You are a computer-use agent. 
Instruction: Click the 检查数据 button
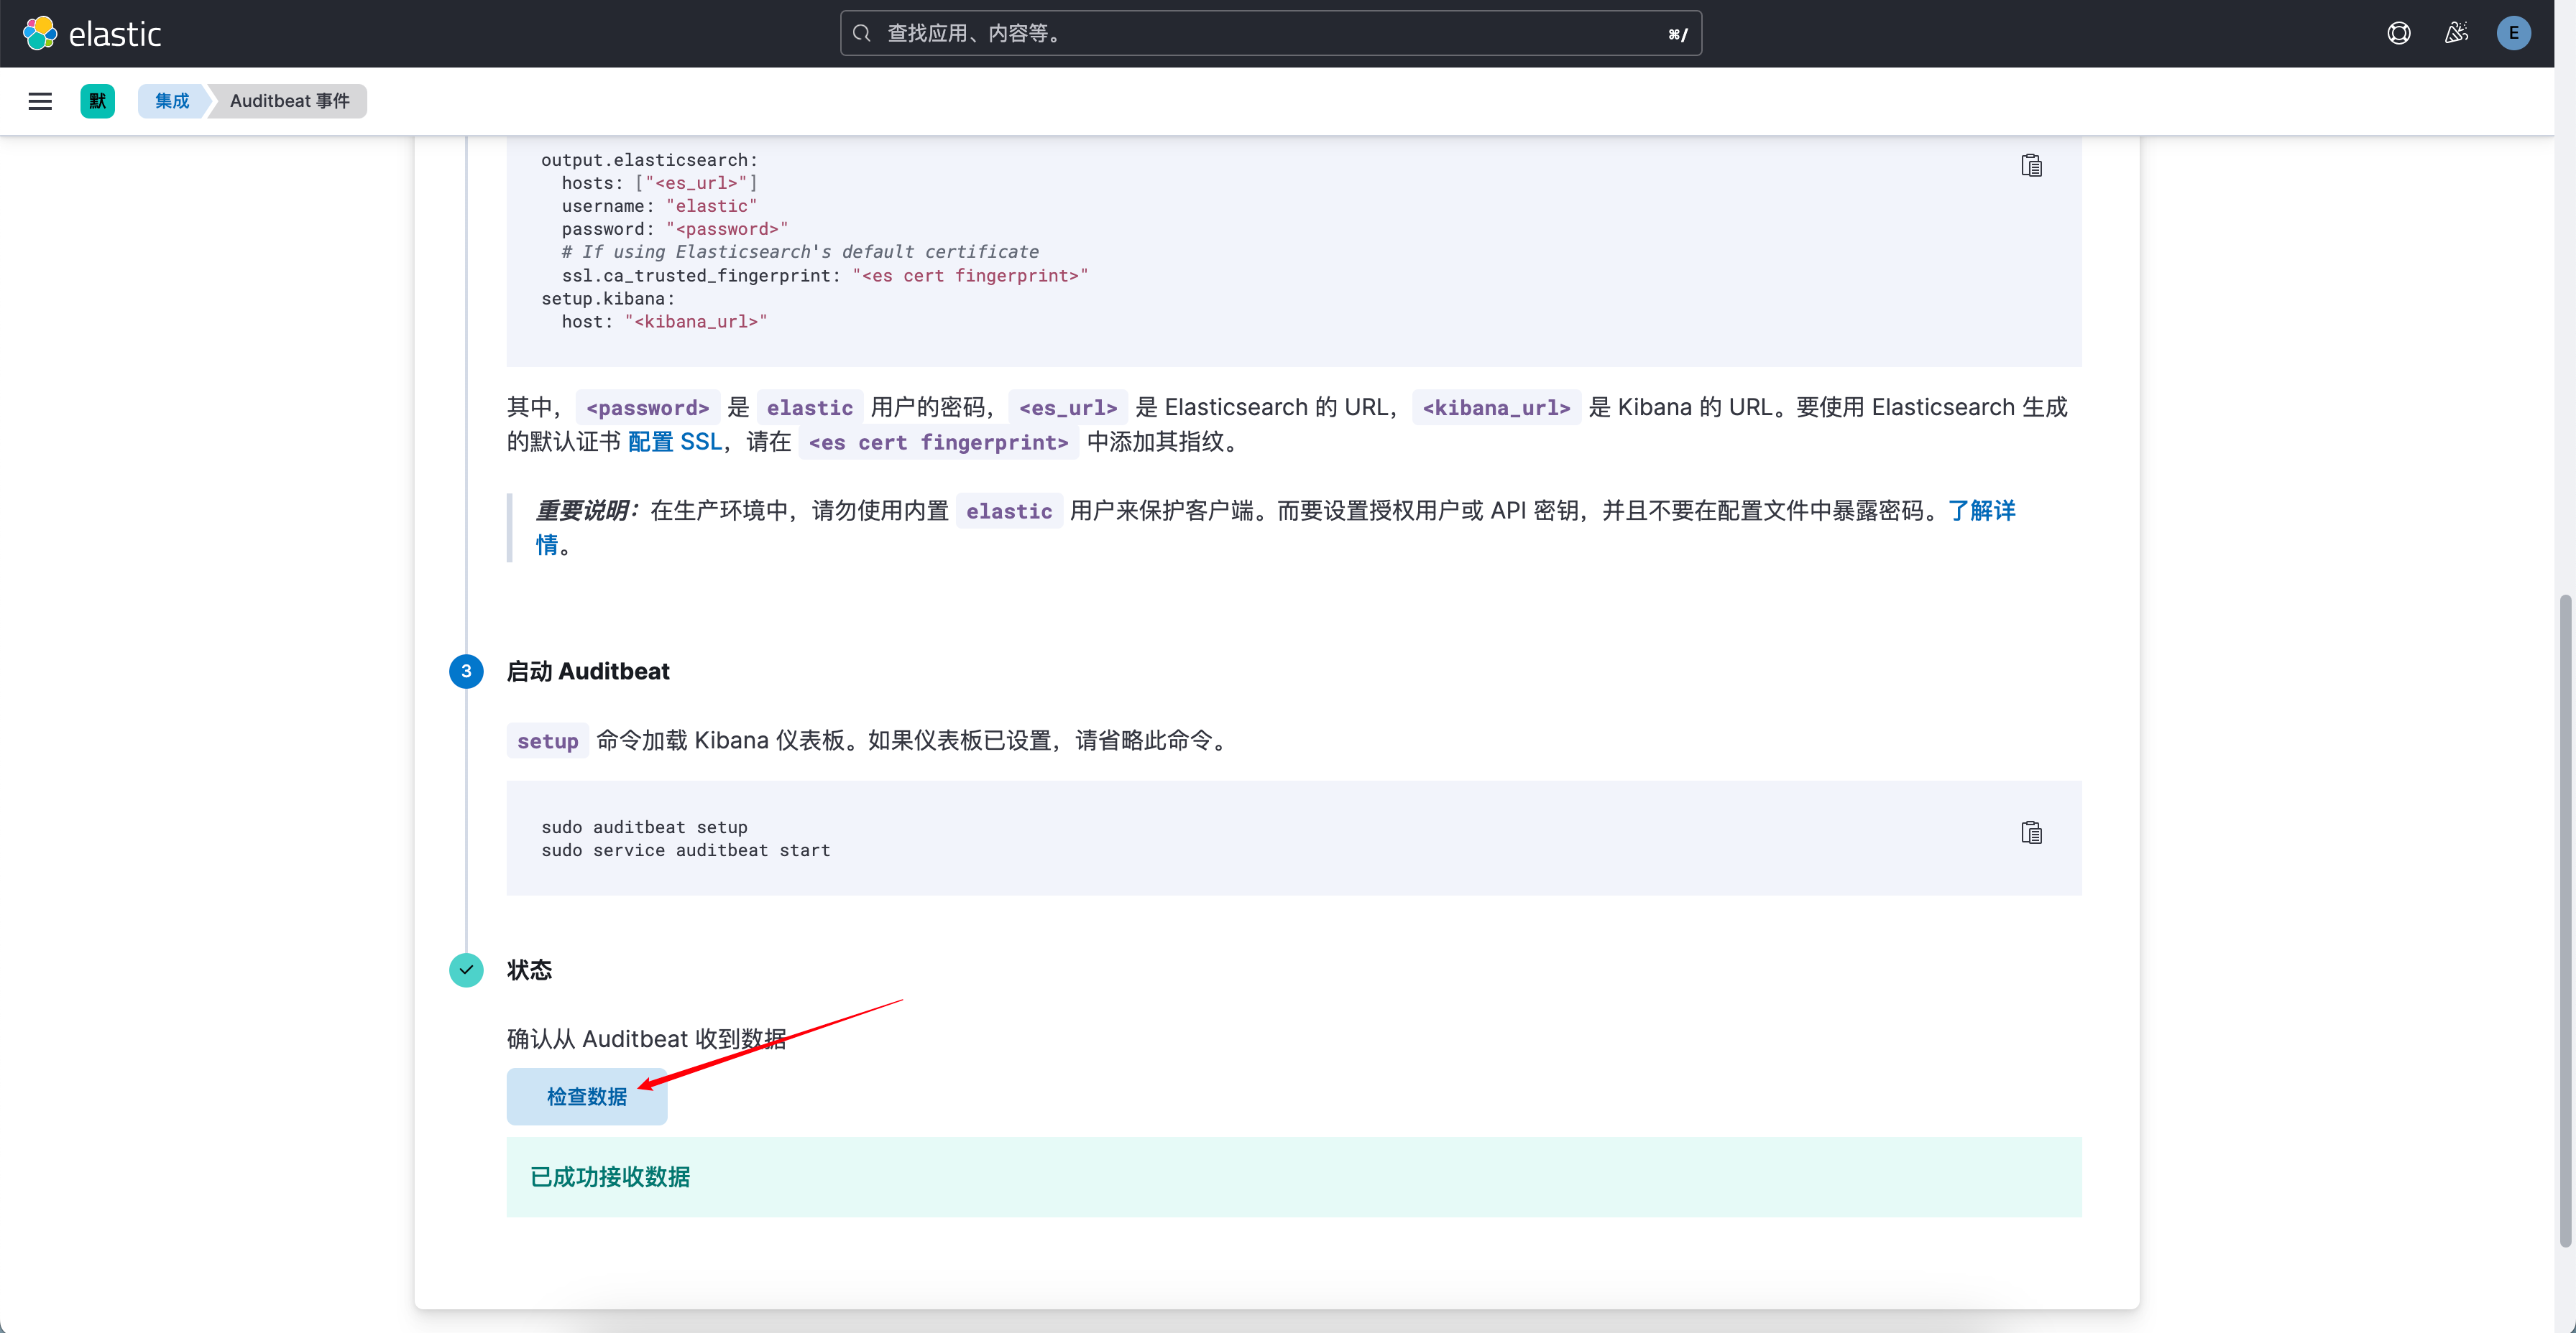pyautogui.click(x=587, y=1096)
